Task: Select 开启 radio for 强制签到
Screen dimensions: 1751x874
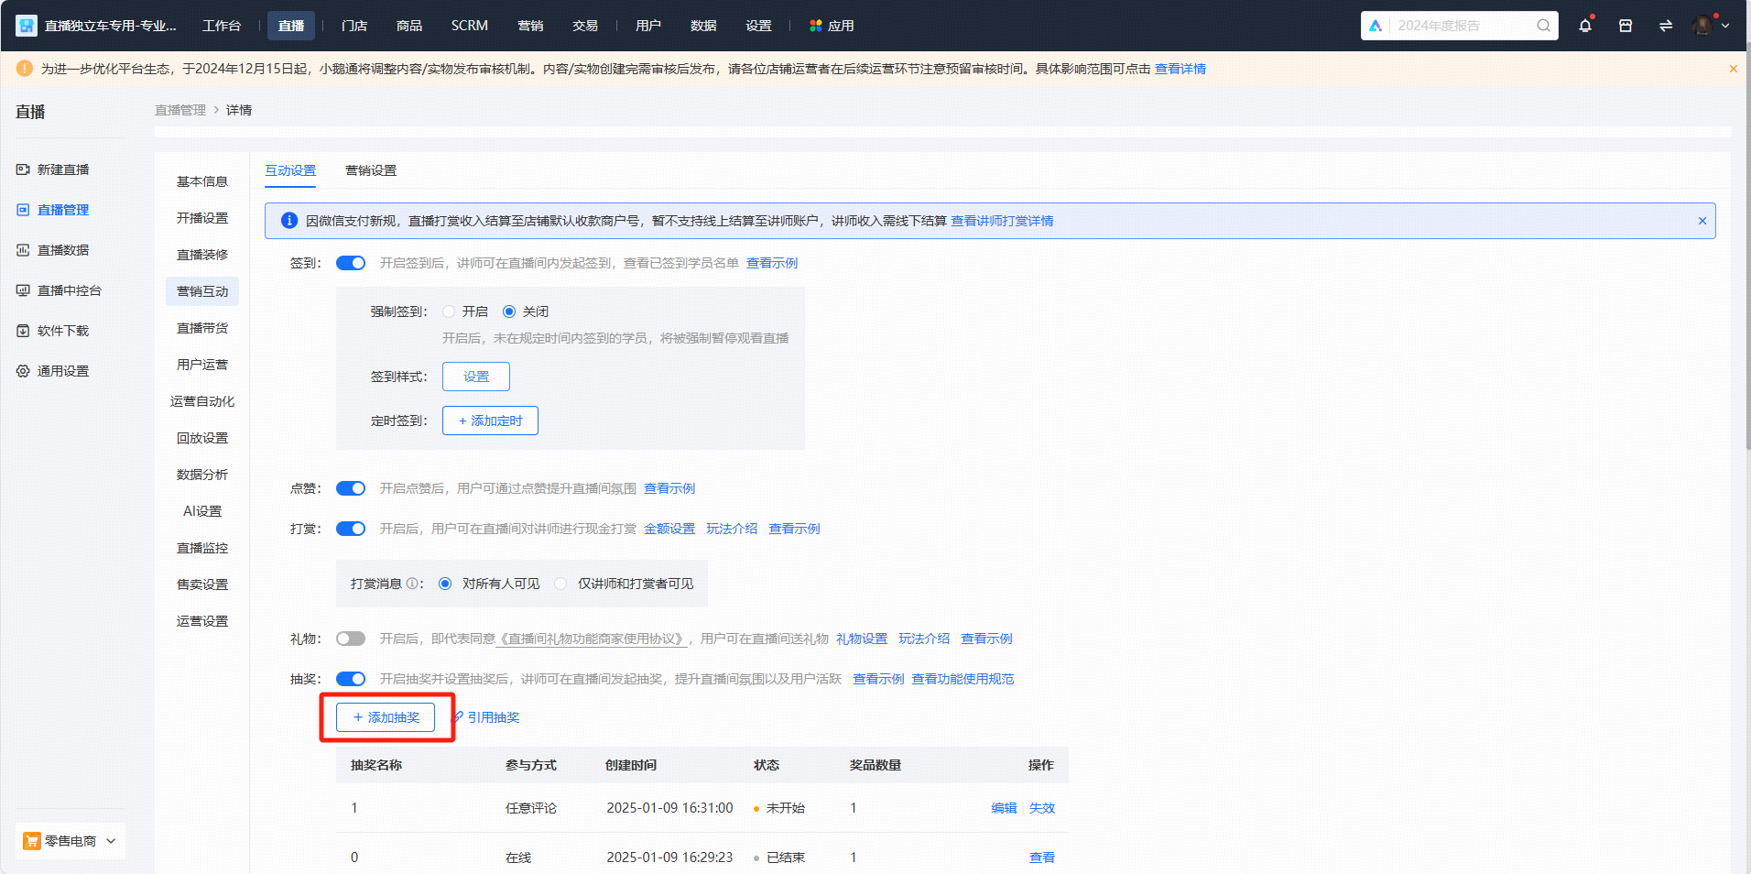Action: pyautogui.click(x=449, y=311)
